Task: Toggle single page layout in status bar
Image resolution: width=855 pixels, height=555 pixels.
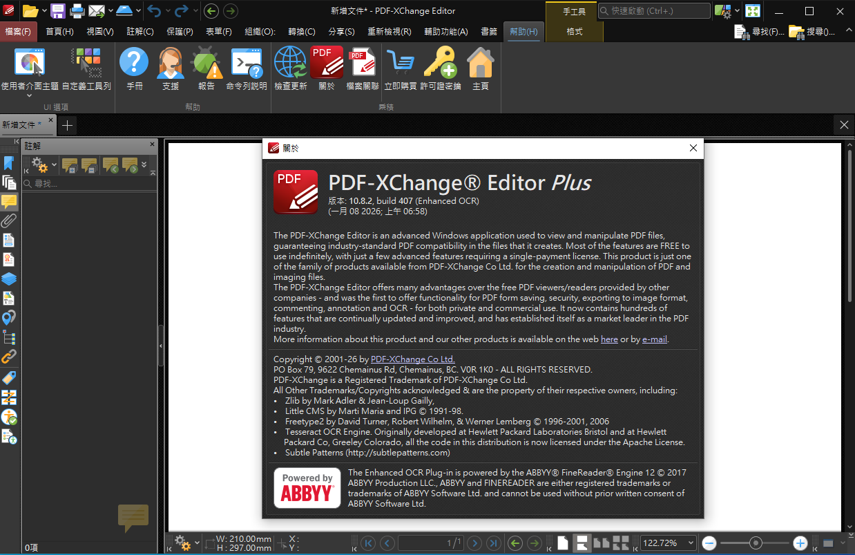Action: click(563, 543)
